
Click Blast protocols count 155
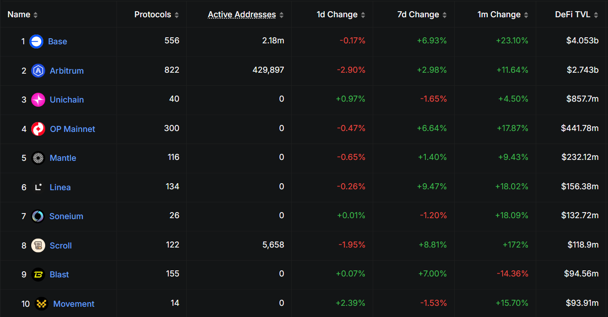pos(172,274)
